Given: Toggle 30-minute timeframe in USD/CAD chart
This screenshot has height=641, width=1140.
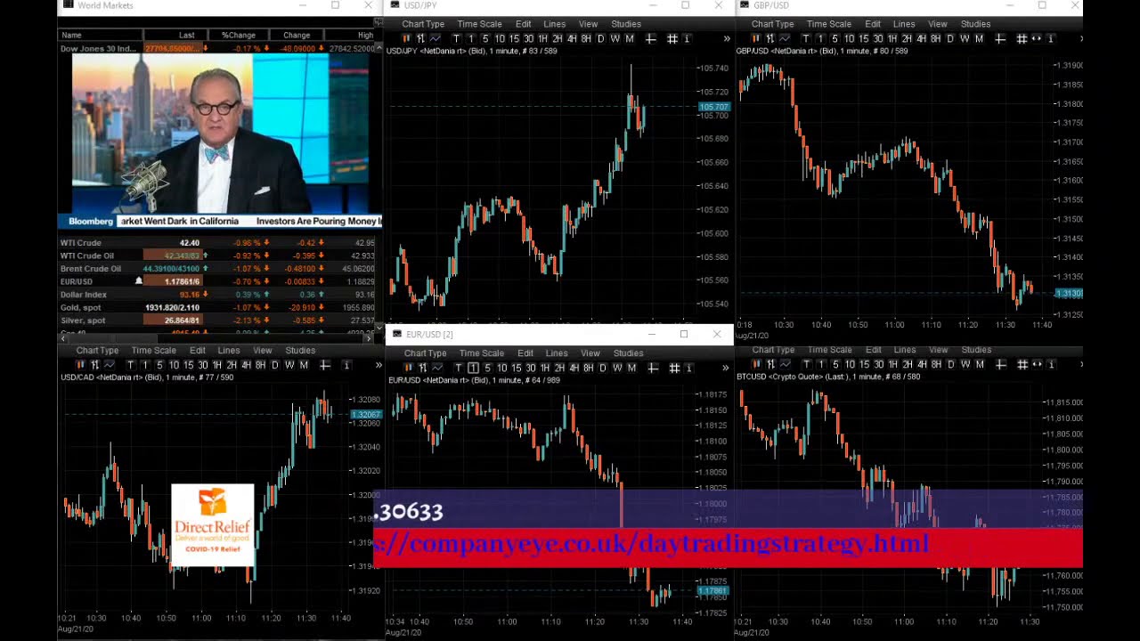Looking at the screenshot, I should (x=202, y=365).
